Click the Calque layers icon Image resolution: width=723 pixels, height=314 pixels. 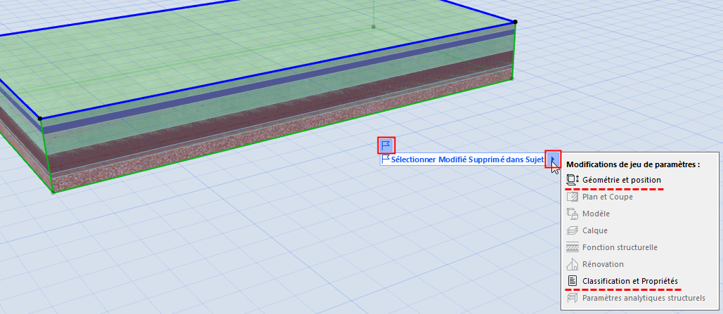pyautogui.click(x=572, y=230)
